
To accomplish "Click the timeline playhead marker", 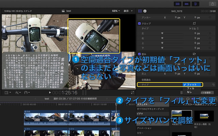I will coord(116,104).
